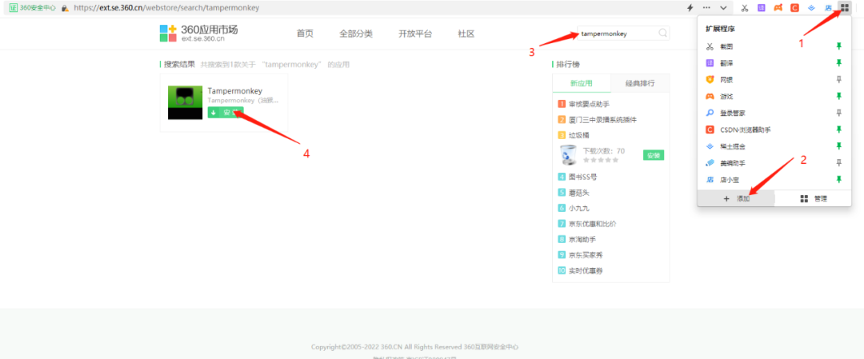
Task: Open 审核要点助手 in the ranking list
Action: tap(589, 104)
